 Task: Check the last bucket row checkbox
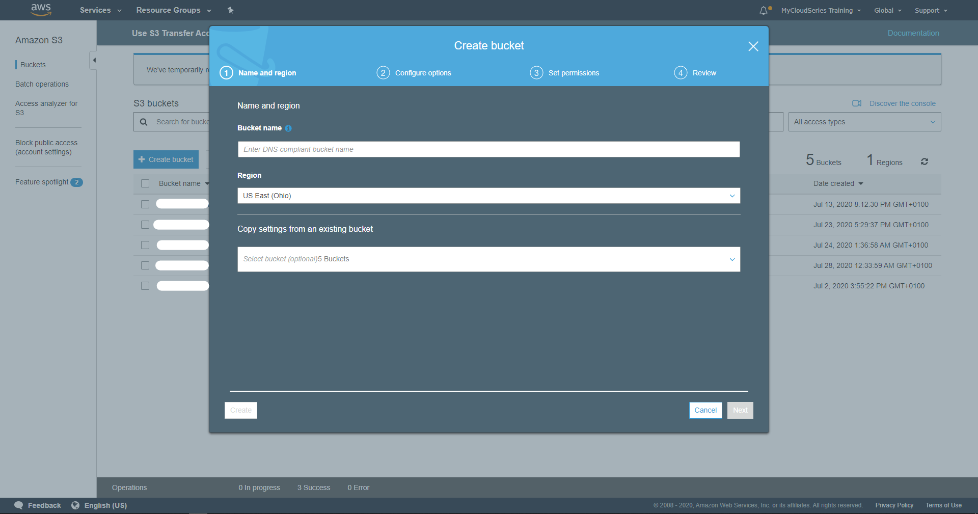pos(145,286)
